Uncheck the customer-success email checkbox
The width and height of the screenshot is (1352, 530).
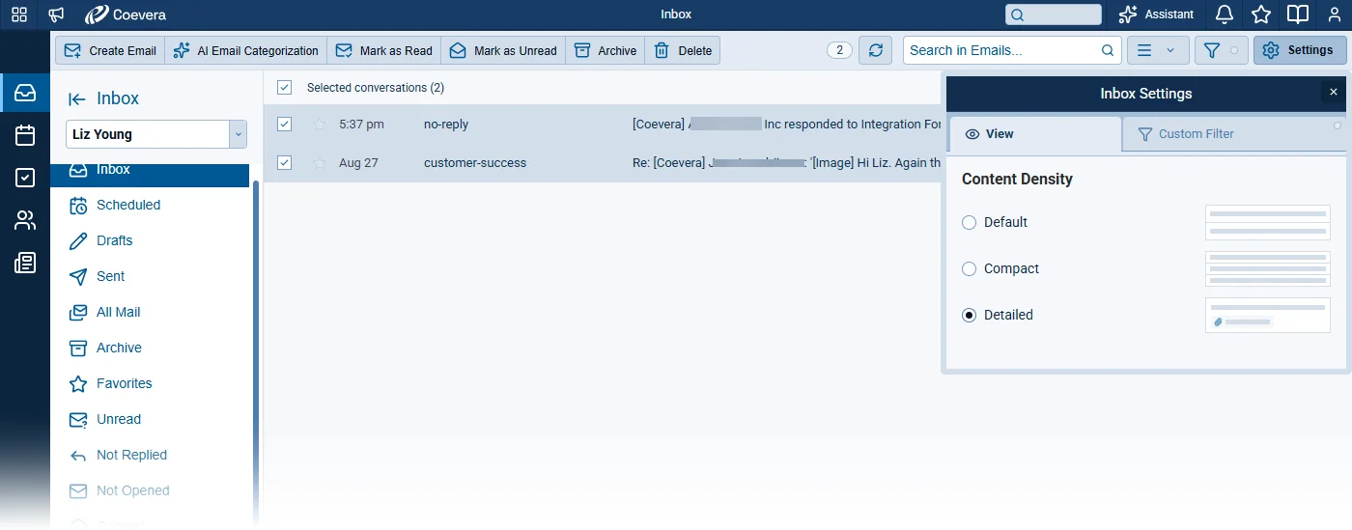284,163
